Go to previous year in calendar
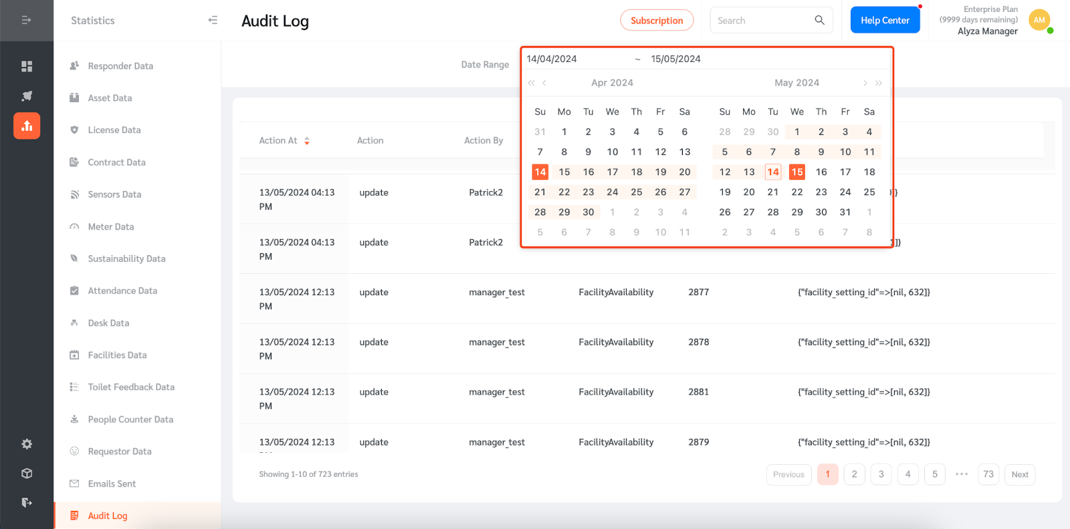The image size is (1070, 529). pos(532,83)
